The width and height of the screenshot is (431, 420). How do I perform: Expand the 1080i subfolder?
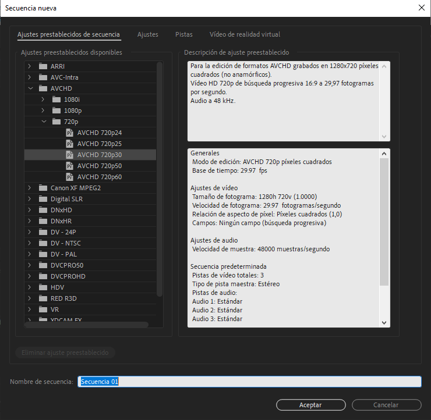[43, 99]
